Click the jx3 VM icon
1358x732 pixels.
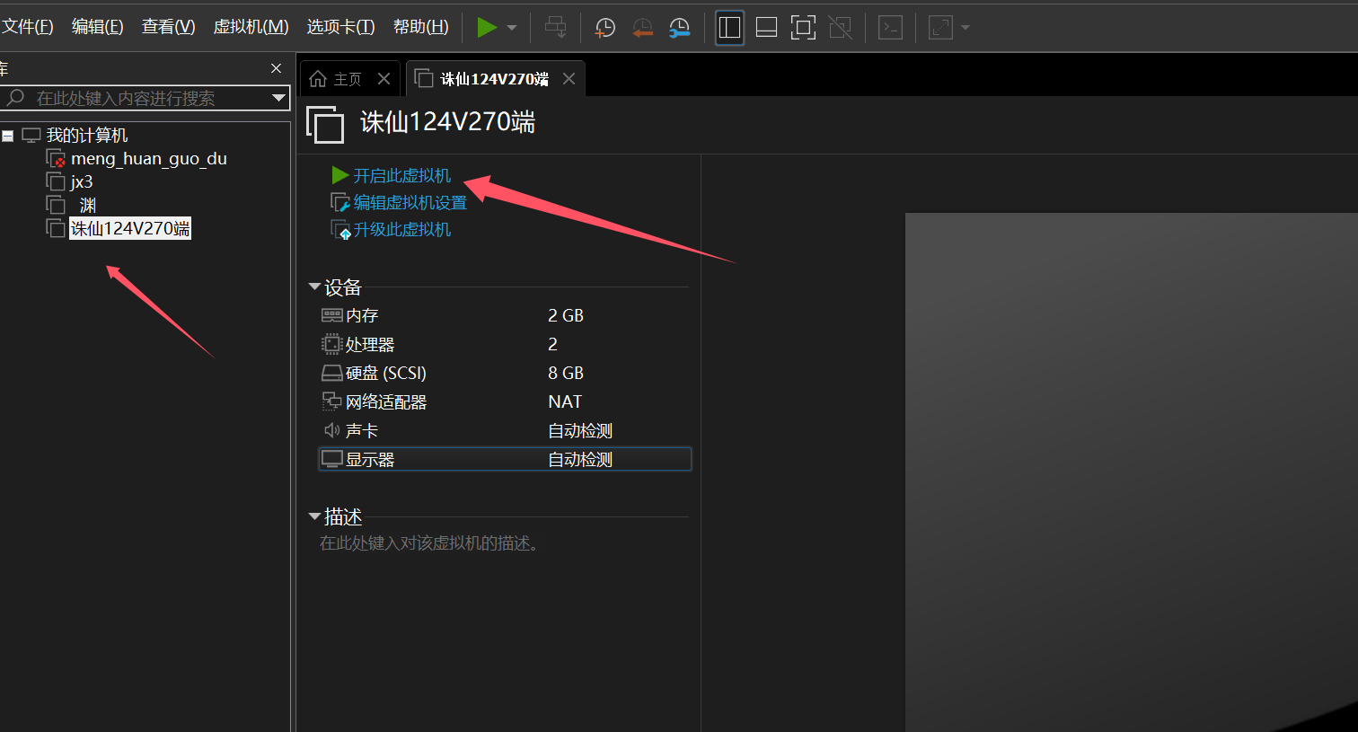click(x=56, y=181)
